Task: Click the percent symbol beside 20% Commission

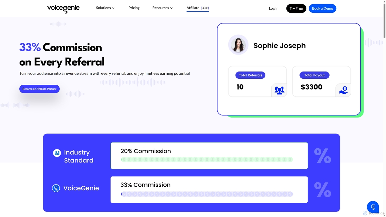Action: click(x=322, y=156)
